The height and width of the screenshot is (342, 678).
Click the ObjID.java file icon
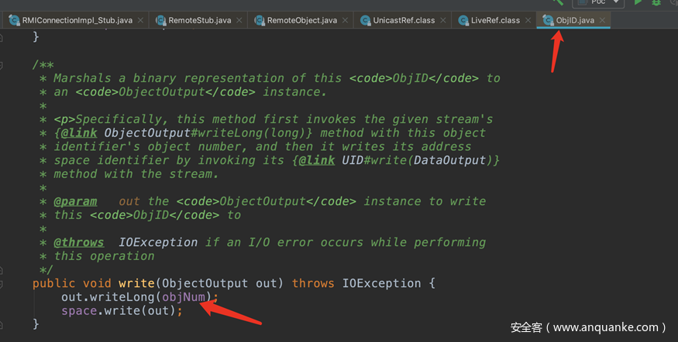click(x=548, y=20)
